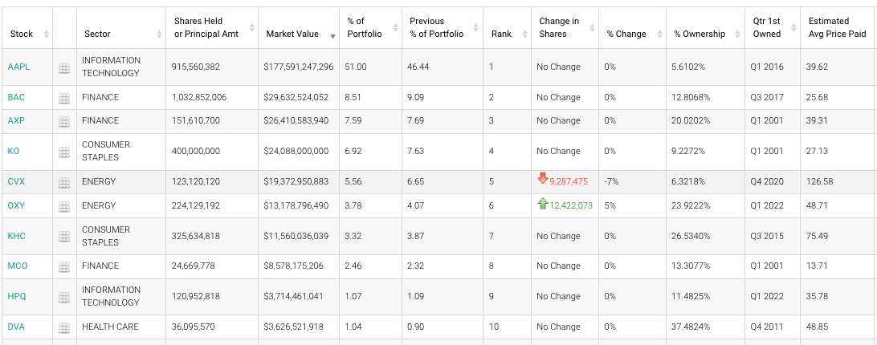Image resolution: width=877 pixels, height=345 pixels.
Task: Sort by Previous % of Portfolio
Action: click(x=476, y=27)
